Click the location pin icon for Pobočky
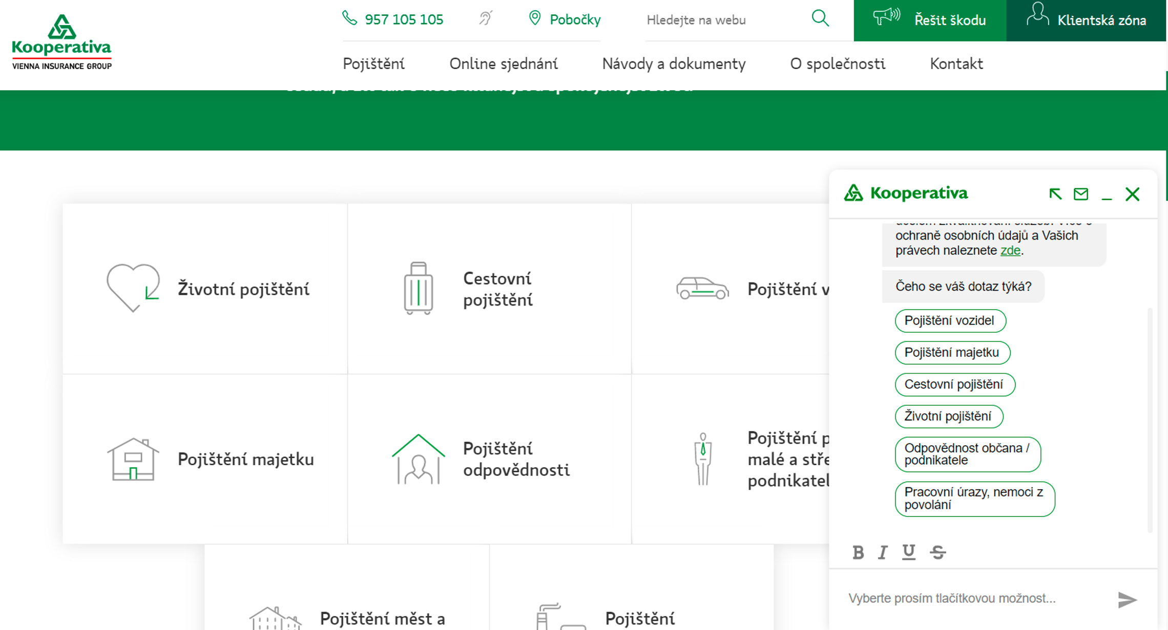Viewport: 1168px width, 630px height. (535, 18)
